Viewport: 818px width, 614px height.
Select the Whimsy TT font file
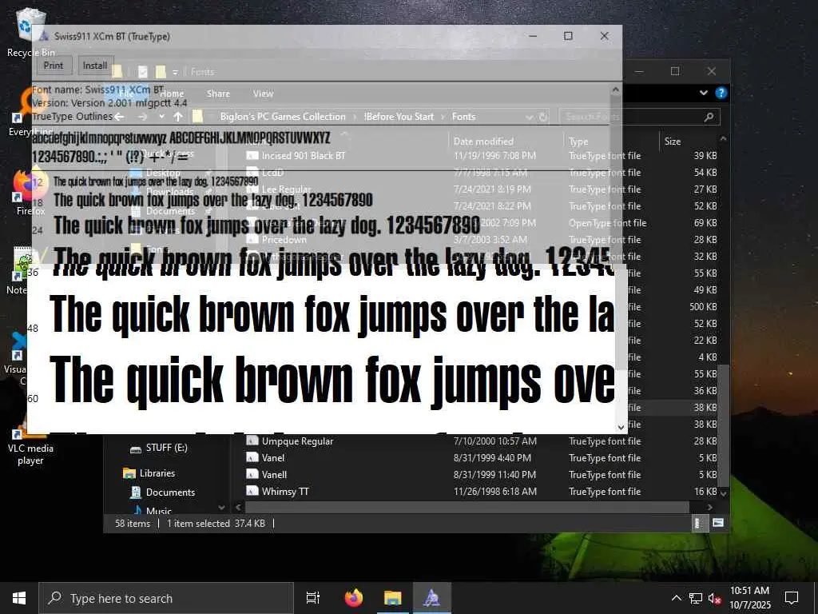click(285, 492)
